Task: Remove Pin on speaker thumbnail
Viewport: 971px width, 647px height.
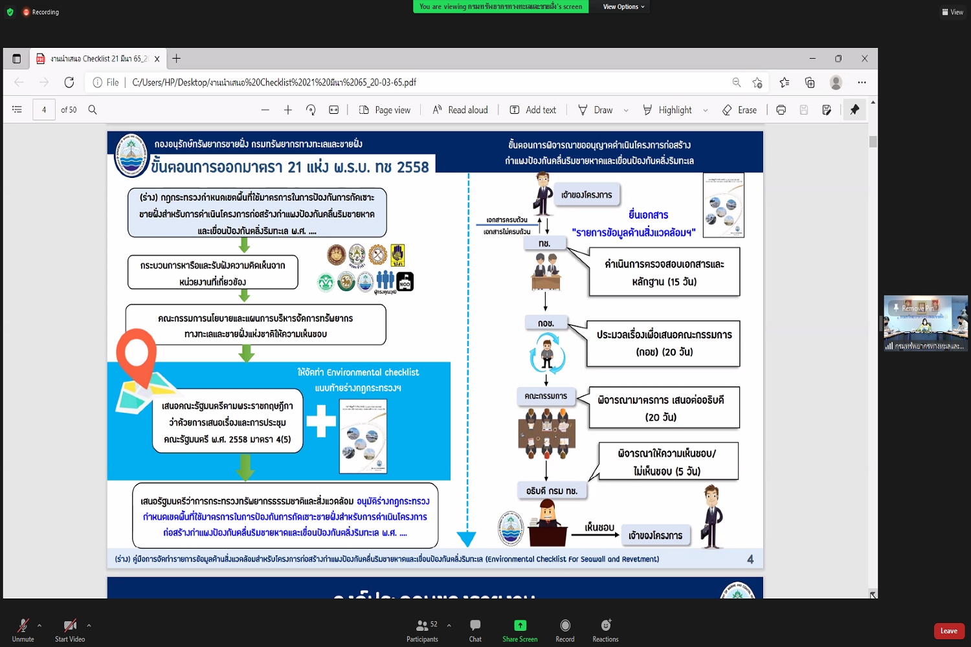Action: point(913,308)
